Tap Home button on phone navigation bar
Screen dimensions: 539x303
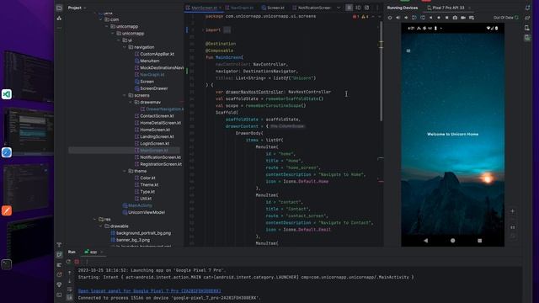tap(453, 241)
